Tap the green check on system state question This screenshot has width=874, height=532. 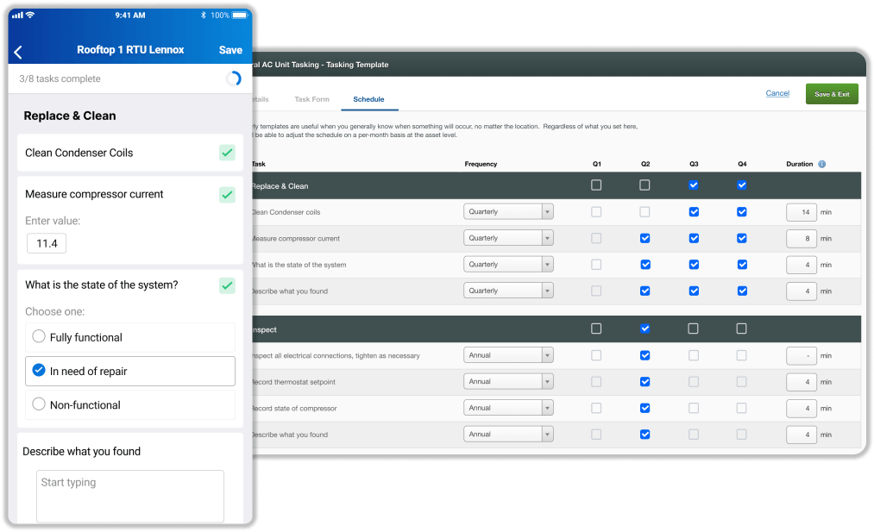(227, 285)
